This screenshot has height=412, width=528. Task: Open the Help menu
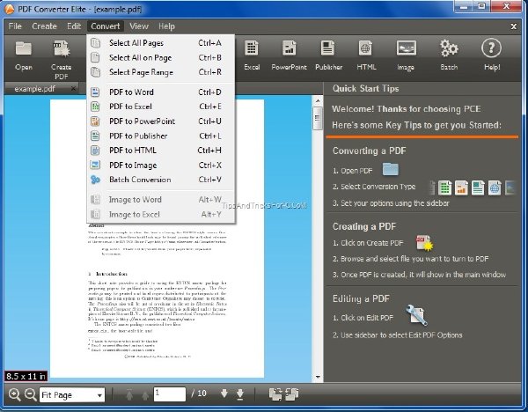[x=166, y=26]
